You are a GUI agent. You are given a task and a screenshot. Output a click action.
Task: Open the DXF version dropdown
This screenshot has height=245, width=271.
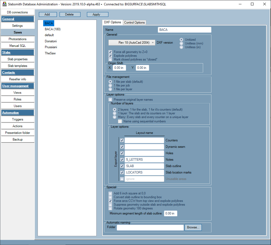(x=132, y=43)
